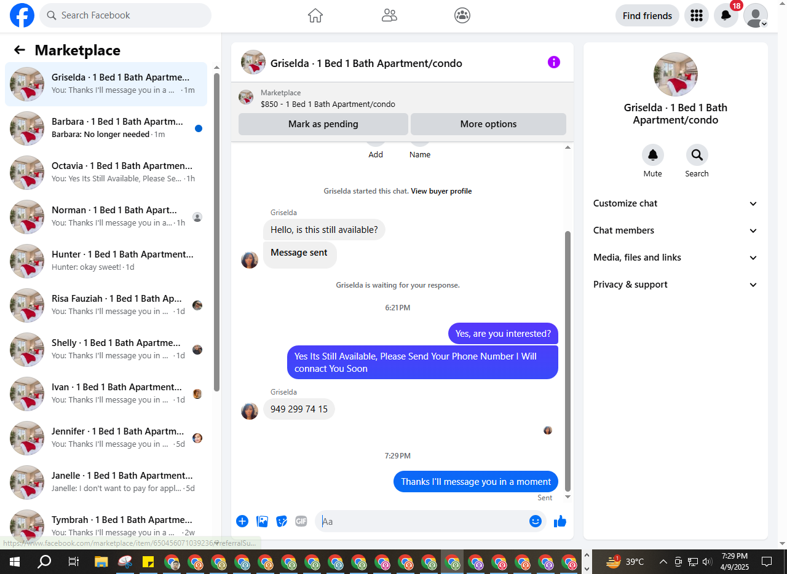Open the Friends icon in top navigation
The height and width of the screenshot is (574, 787).
pyautogui.click(x=389, y=15)
